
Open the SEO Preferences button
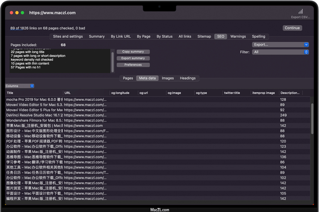click(x=133, y=65)
